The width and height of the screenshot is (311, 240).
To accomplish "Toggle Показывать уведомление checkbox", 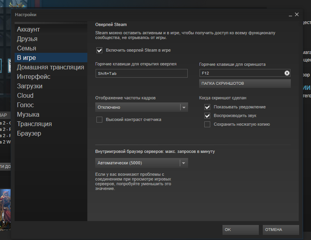I will click(x=207, y=107).
